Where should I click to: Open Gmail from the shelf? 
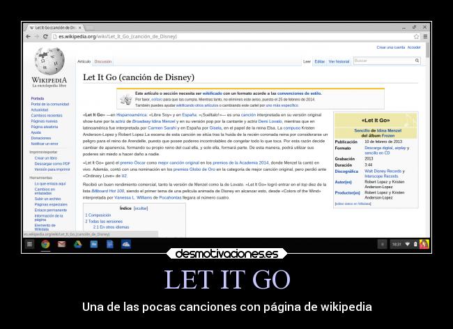(x=61, y=245)
